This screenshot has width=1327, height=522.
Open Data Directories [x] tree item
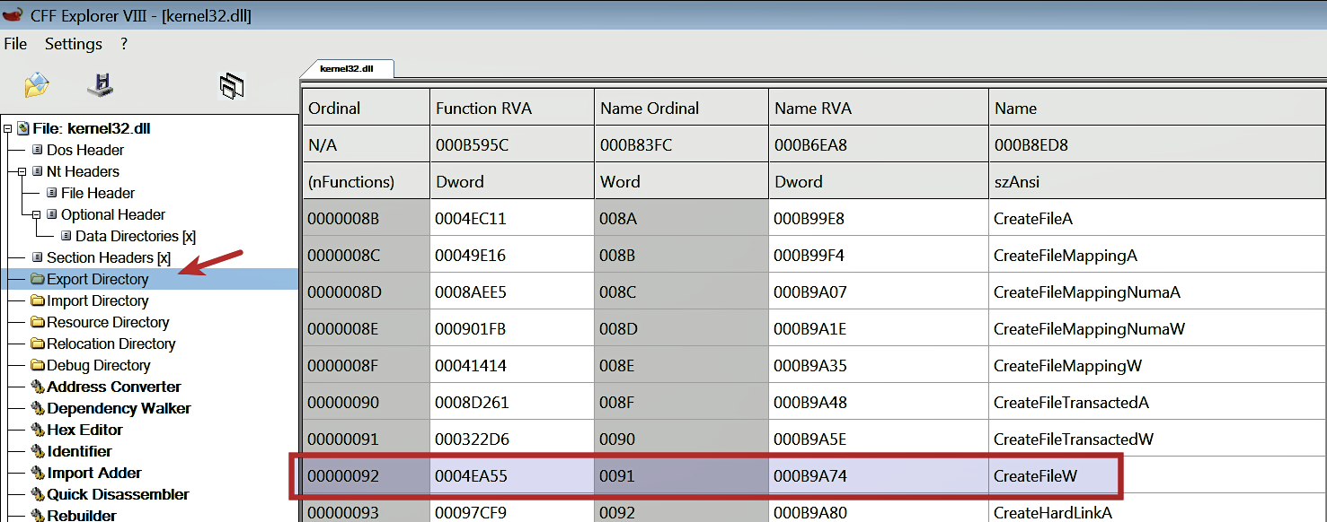(136, 236)
